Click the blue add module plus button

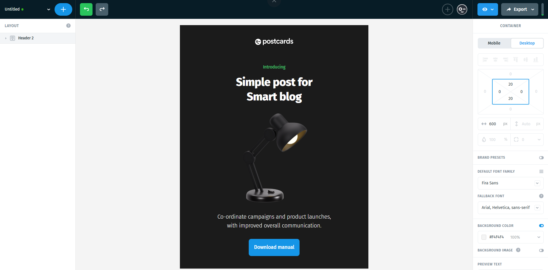pyautogui.click(x=63, y=9)
